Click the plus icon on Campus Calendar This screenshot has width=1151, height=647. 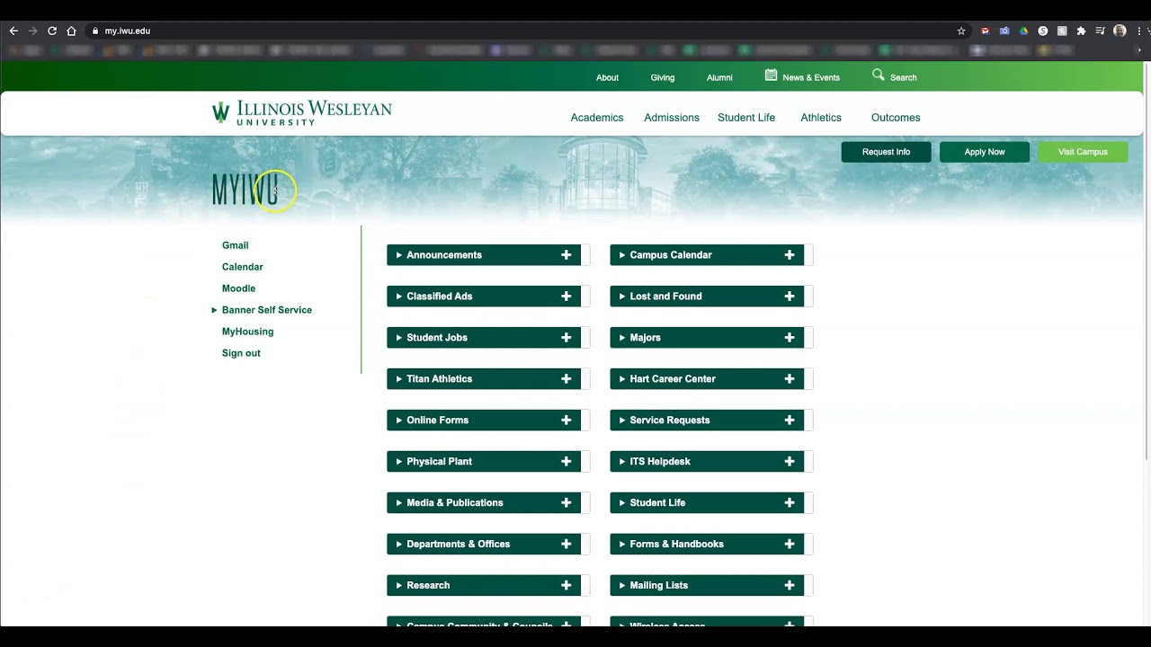click(x=790, y=255)
